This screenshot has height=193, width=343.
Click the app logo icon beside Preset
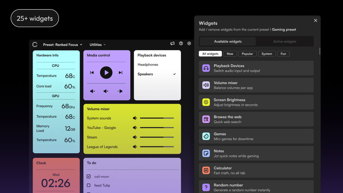[x=35, y=44]
